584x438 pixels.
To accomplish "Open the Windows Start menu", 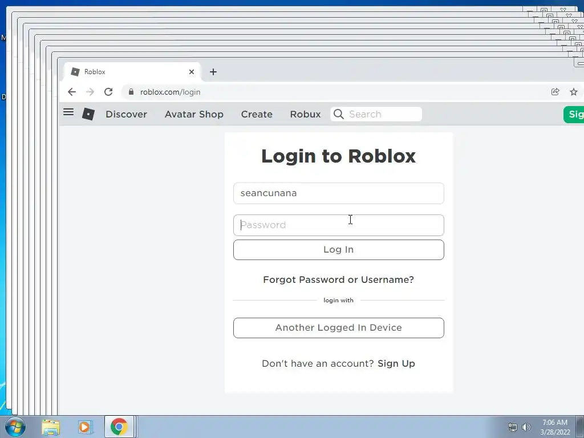I will coord(15,427).
